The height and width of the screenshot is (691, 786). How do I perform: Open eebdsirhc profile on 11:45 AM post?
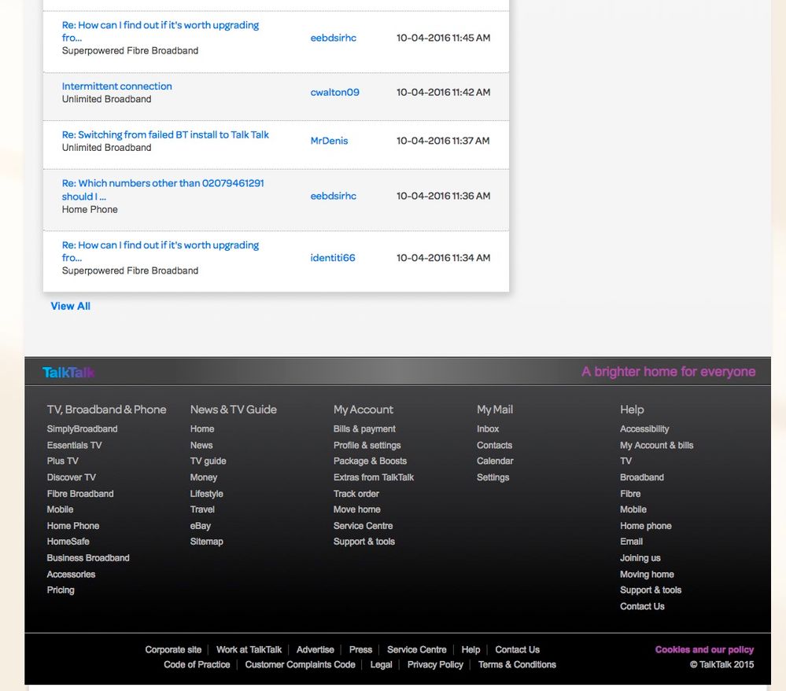[x=334, y=38]
